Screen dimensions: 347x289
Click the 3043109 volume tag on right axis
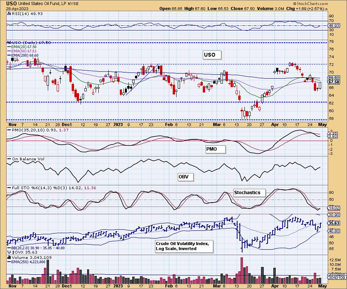(337, 277)
